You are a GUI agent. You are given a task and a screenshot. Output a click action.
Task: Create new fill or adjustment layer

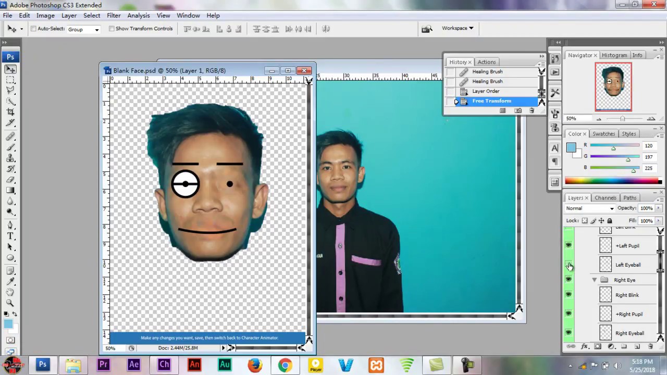click(611, 346)
